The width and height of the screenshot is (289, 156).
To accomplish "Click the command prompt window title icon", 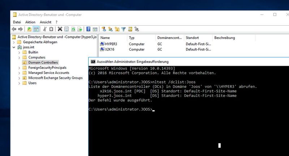I will tap(93, 62).
